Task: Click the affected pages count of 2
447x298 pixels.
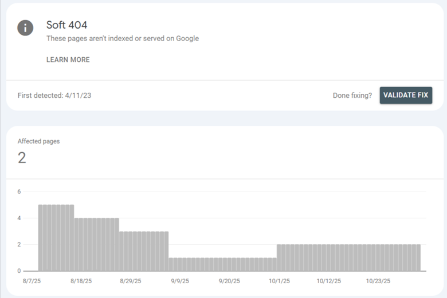Action: [22, 158]
